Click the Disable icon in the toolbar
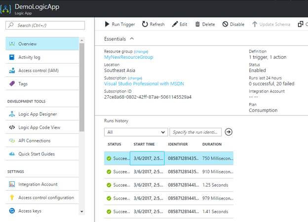This screenshot has height=222, width=308. tap(225, 24)
